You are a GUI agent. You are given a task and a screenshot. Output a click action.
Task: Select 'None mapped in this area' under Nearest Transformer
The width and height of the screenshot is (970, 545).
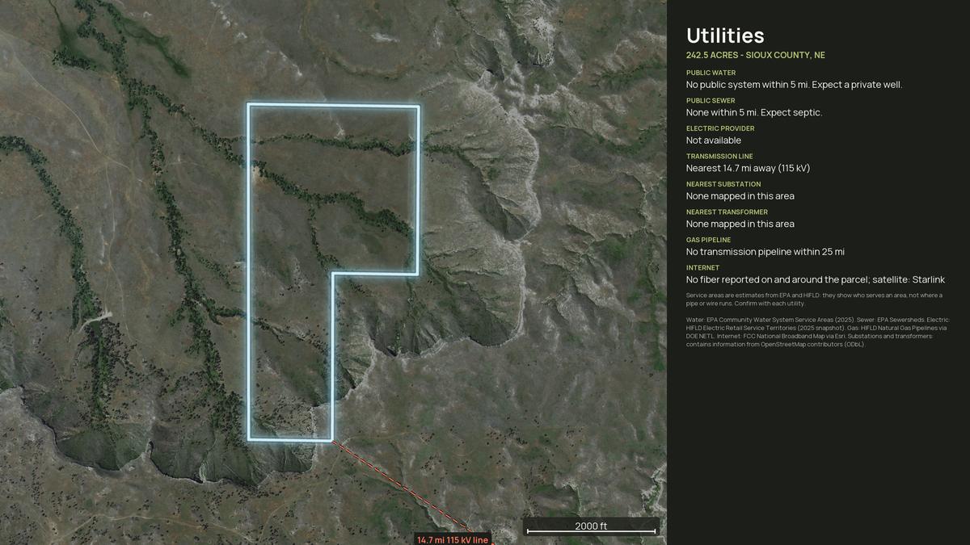pyautogui.click(x=740, y=224)
